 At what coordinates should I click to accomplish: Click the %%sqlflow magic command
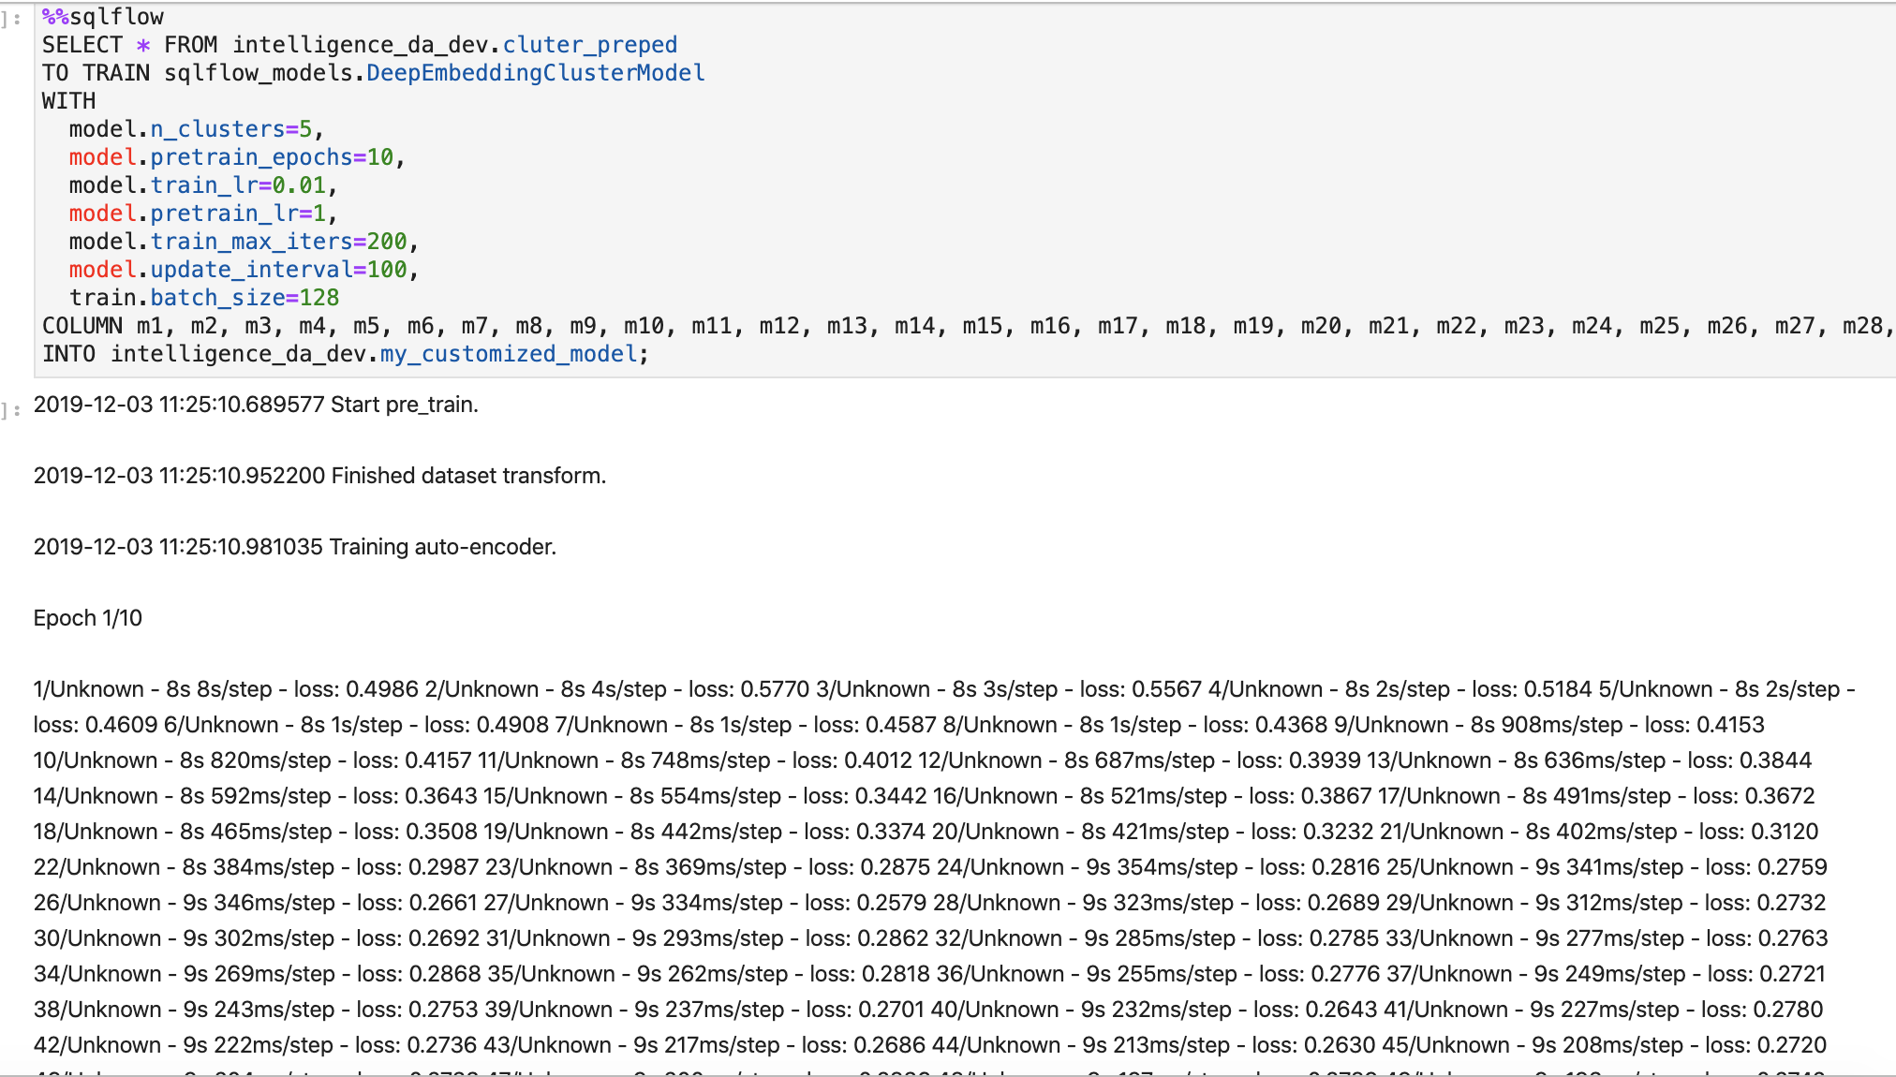click(x=101, y=16)
